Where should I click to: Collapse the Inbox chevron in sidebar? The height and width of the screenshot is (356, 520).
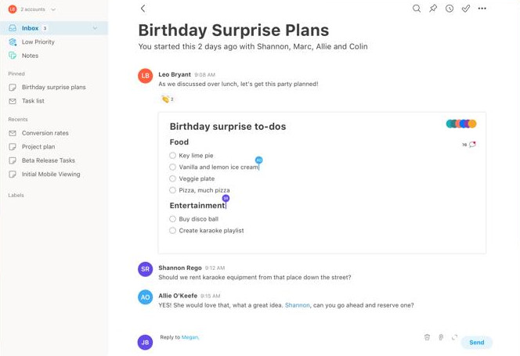click(96, 28)
